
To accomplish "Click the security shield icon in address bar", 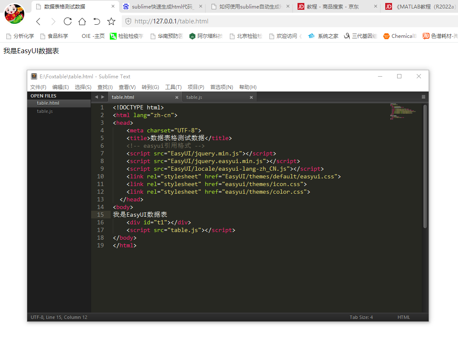I will tap(128, 21).
